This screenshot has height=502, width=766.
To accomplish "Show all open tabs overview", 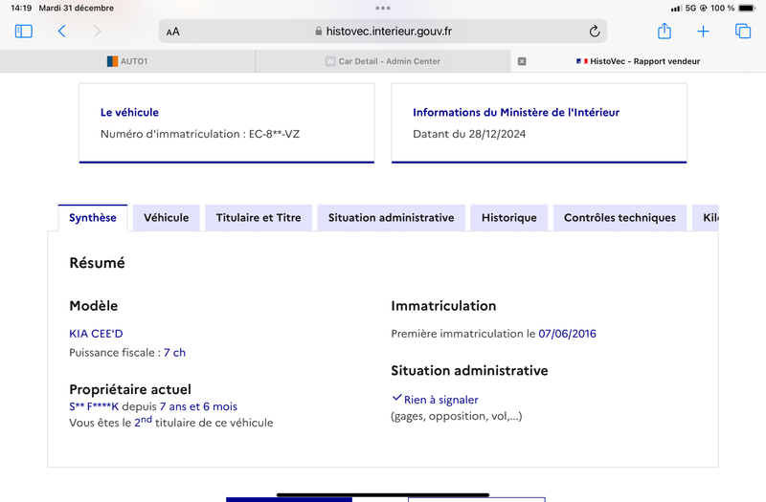I will (743, 32).
